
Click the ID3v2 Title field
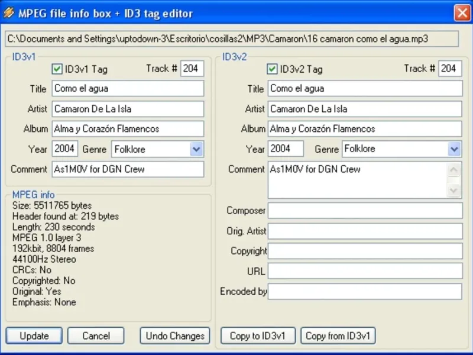tap(365, 88)
